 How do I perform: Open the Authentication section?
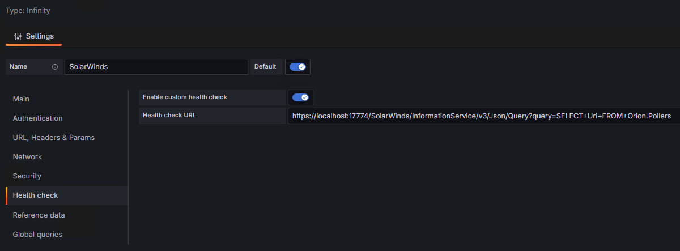tap(37, 118)
